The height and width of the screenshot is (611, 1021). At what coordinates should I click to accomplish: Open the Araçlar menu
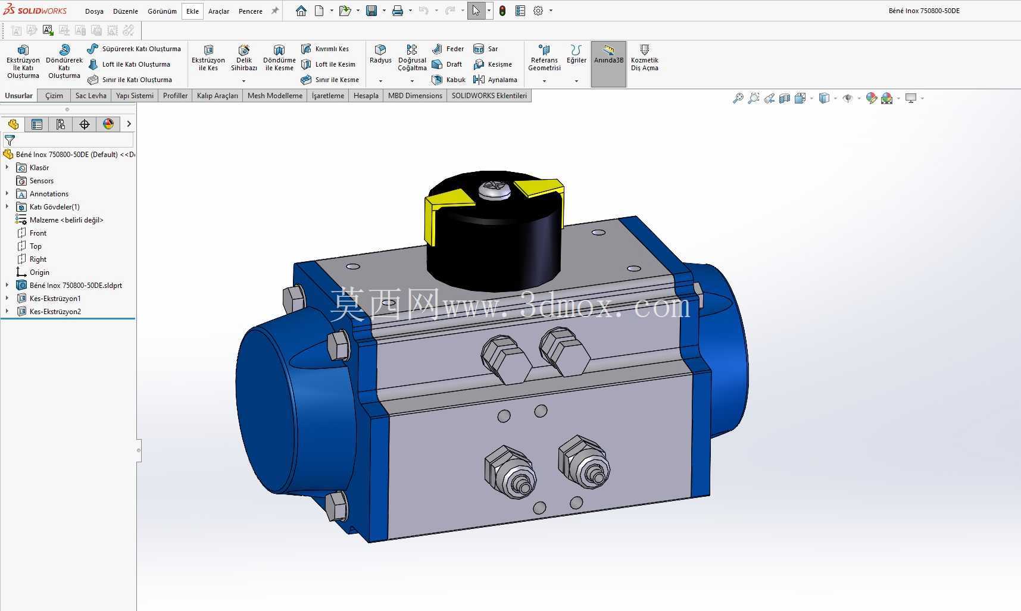(x=218, y=11)
